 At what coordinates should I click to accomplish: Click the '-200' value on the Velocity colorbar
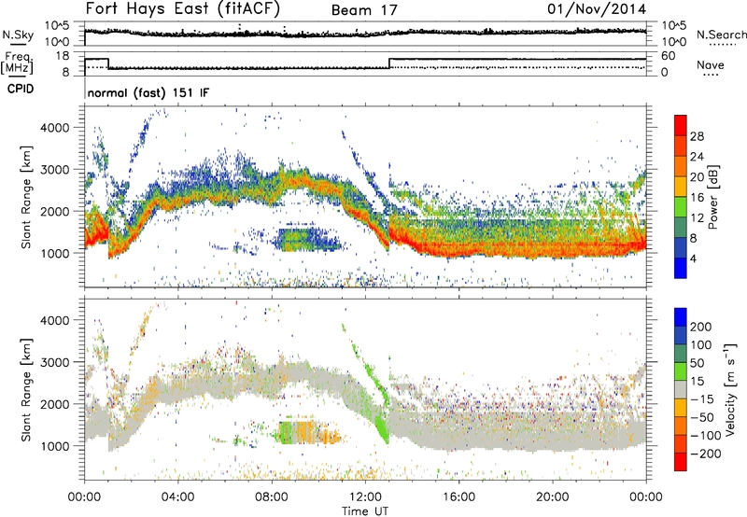click(x=706, y=454)
